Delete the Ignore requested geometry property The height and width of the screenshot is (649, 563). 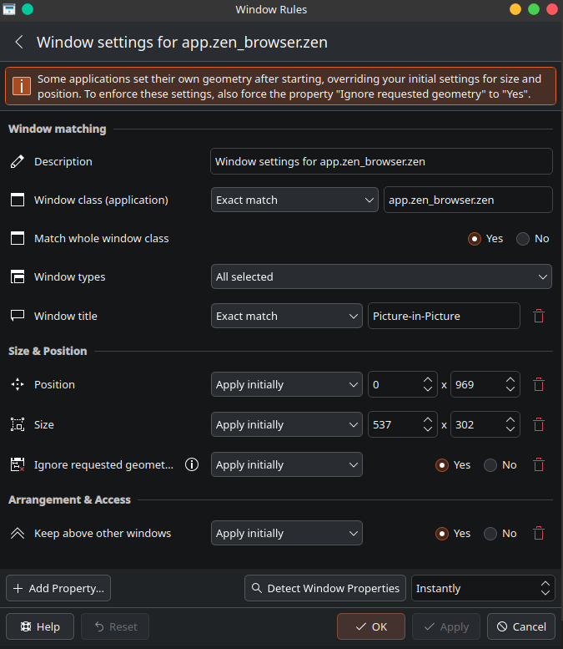click(x=539, y=464)
